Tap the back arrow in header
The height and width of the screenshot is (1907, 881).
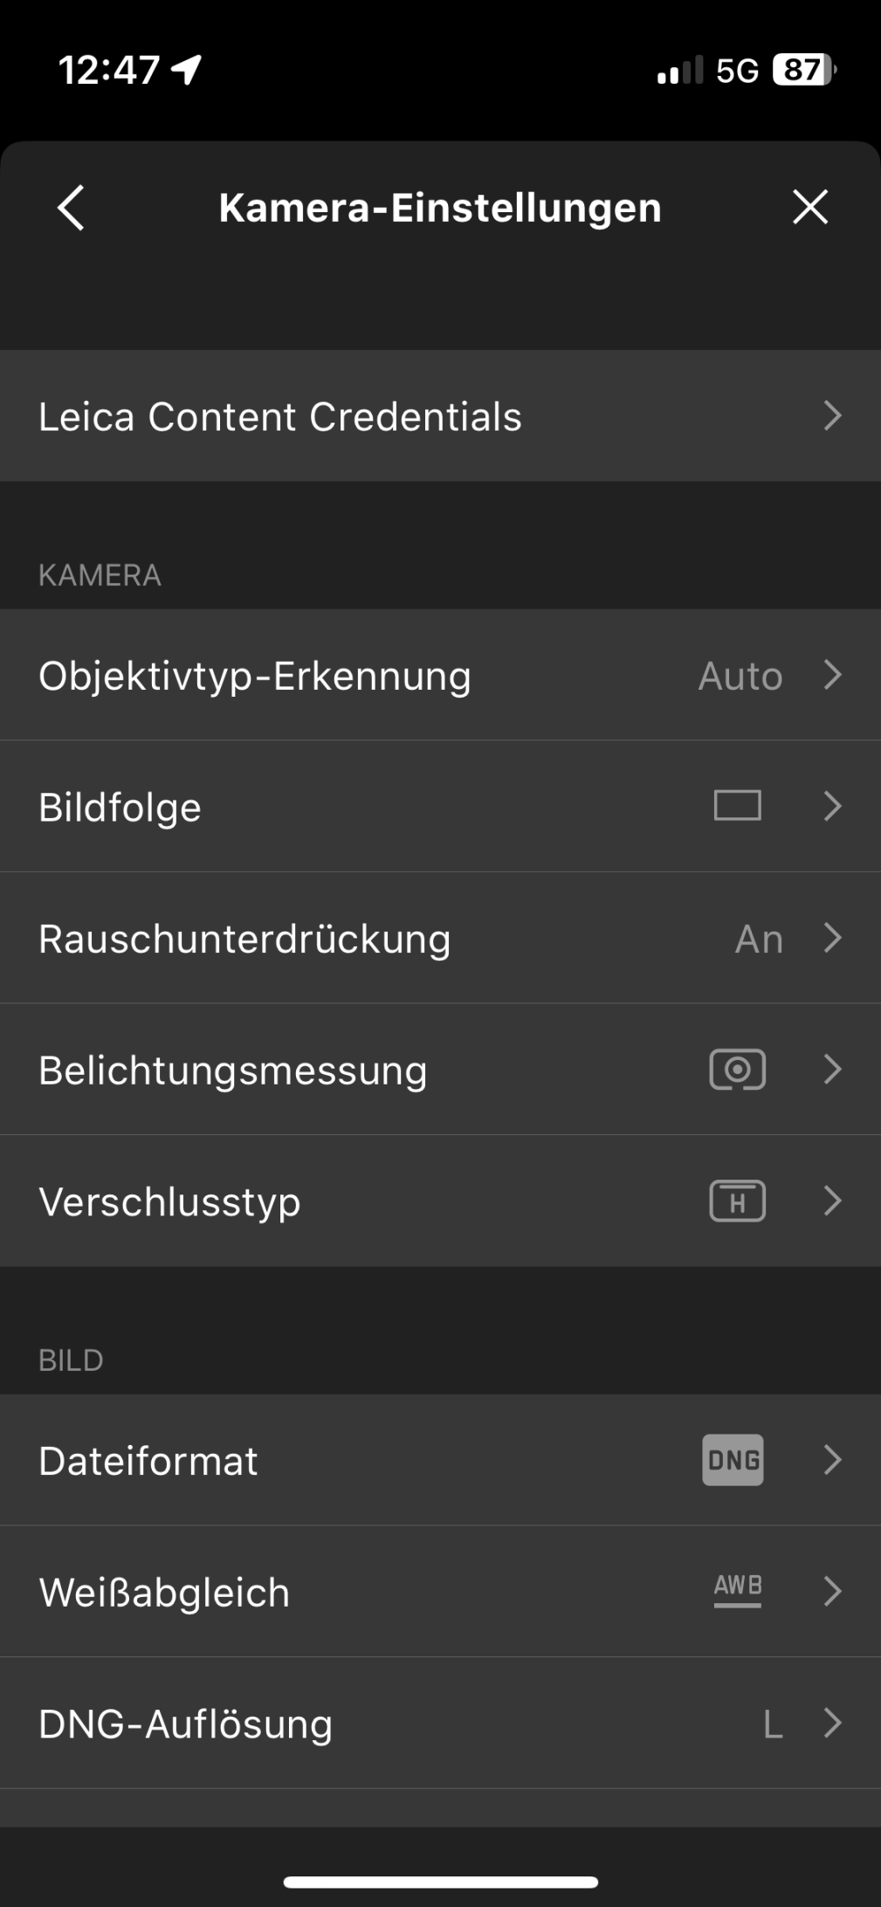(x=71, y=208)
